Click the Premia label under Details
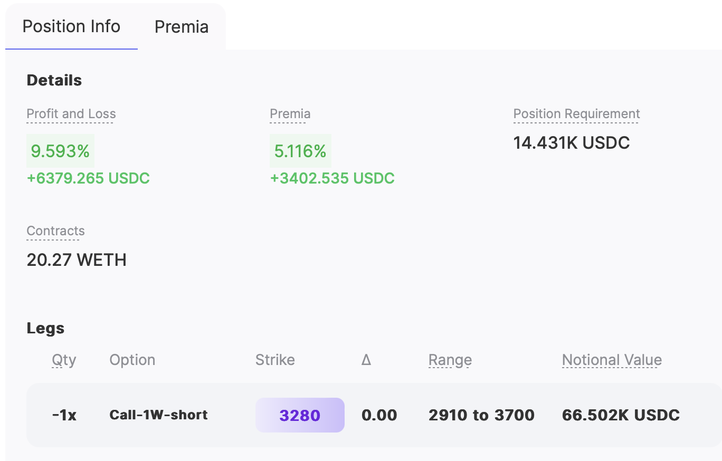 tap(290, 114)
